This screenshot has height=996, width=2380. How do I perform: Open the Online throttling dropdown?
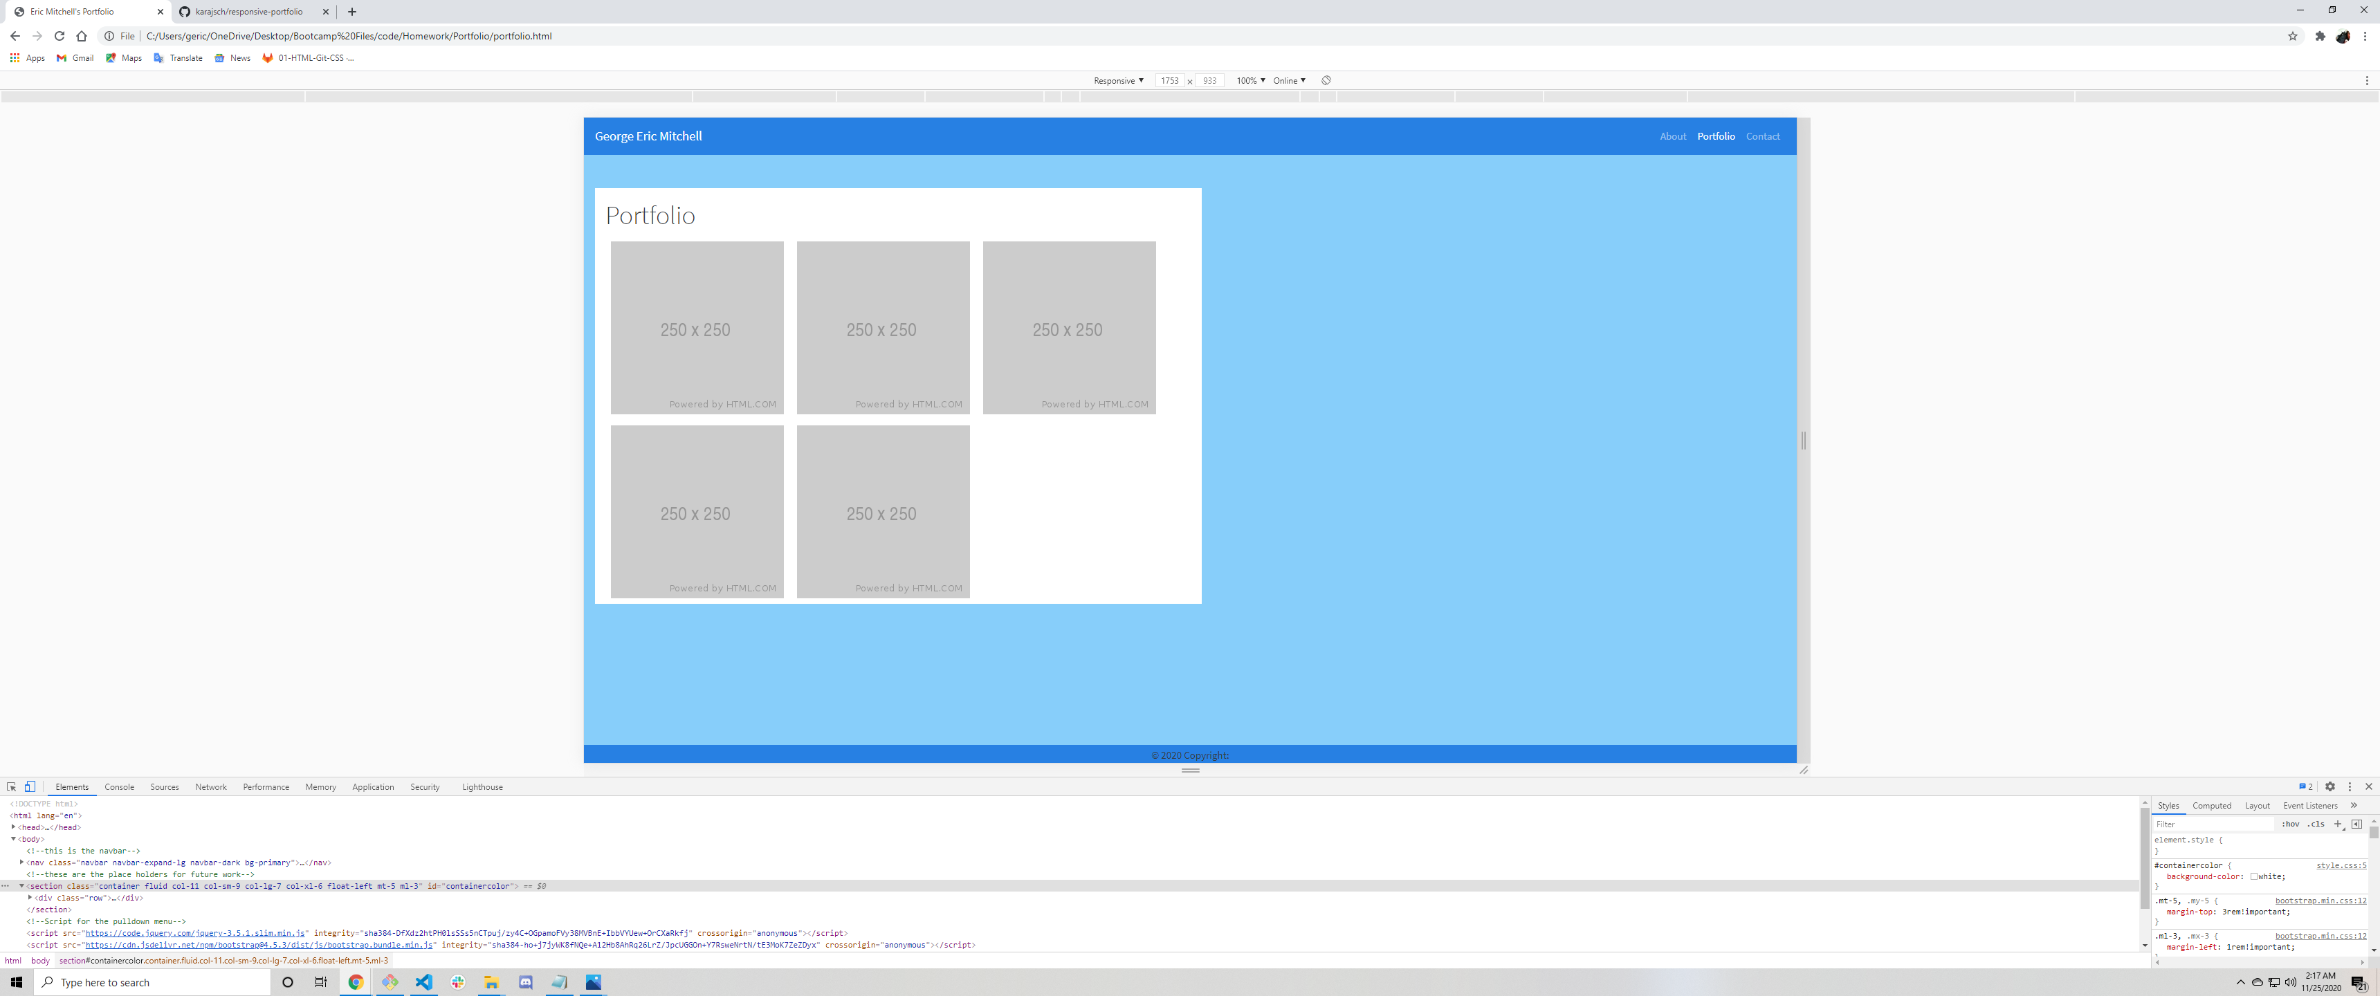click(1289, 80)
